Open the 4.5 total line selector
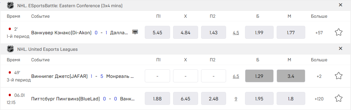 [236, 33]
